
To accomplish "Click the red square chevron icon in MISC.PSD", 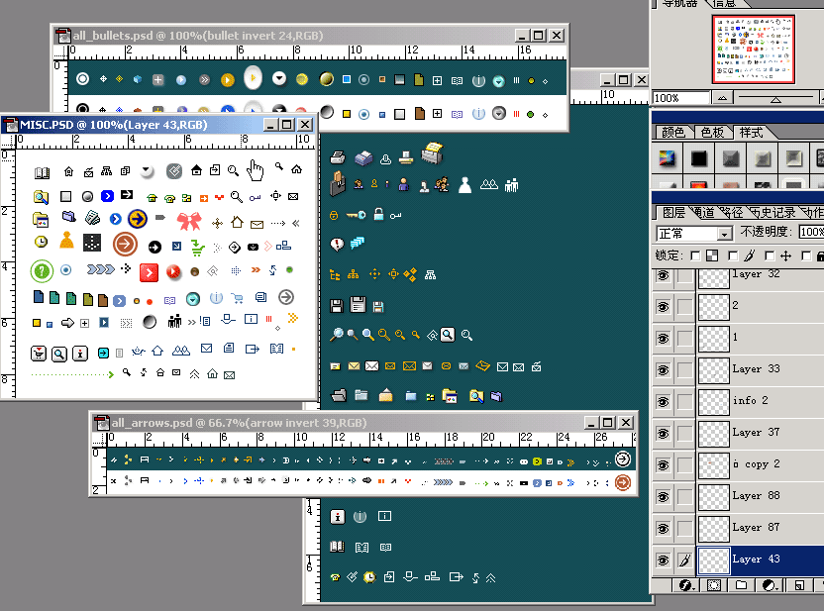I will pyautogui.click(x=149, y=272).
